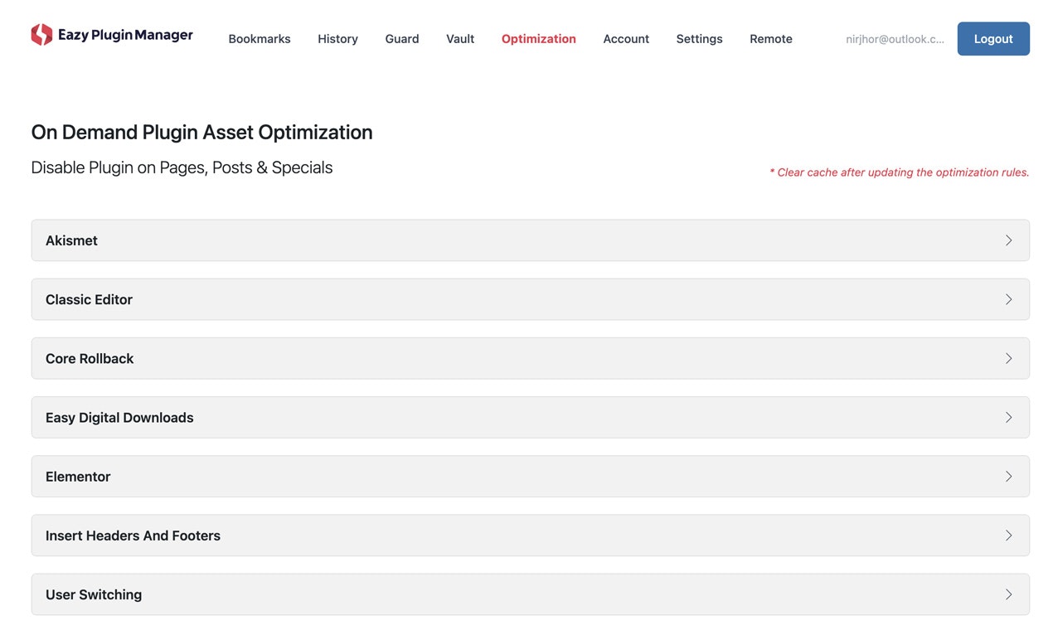Click the Easy Digital Downloads label
The width and height of the screenshot is (1053, 630).
click(x=119, y=418)
